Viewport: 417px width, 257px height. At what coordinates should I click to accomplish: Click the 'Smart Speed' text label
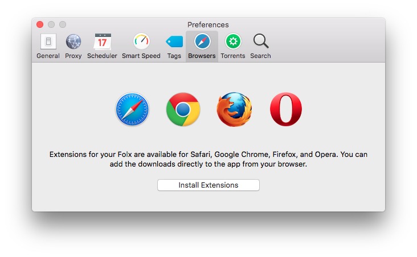(141, 56)
